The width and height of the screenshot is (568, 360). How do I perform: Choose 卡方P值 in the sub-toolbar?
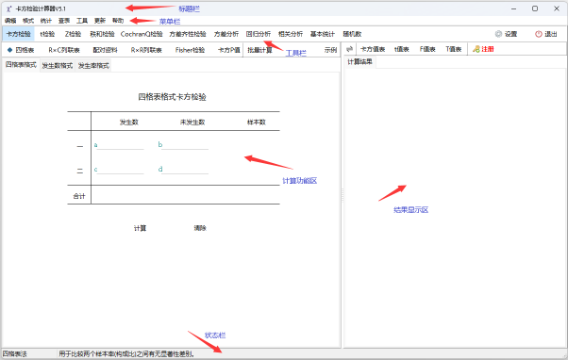click(229, 50)
